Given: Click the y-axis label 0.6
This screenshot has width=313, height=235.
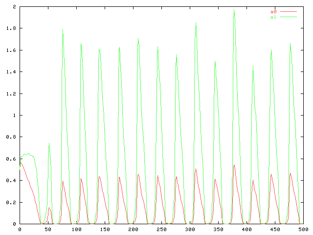Looking at the screenshot, I should pos(11,159).
